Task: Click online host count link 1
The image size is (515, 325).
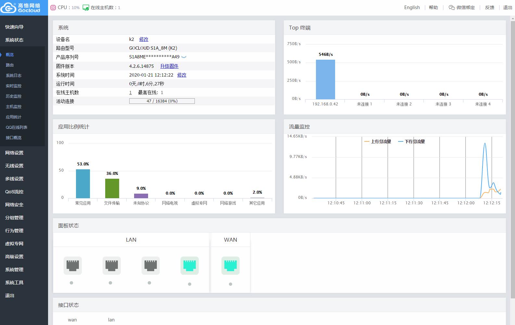Action: click(131, 92)
